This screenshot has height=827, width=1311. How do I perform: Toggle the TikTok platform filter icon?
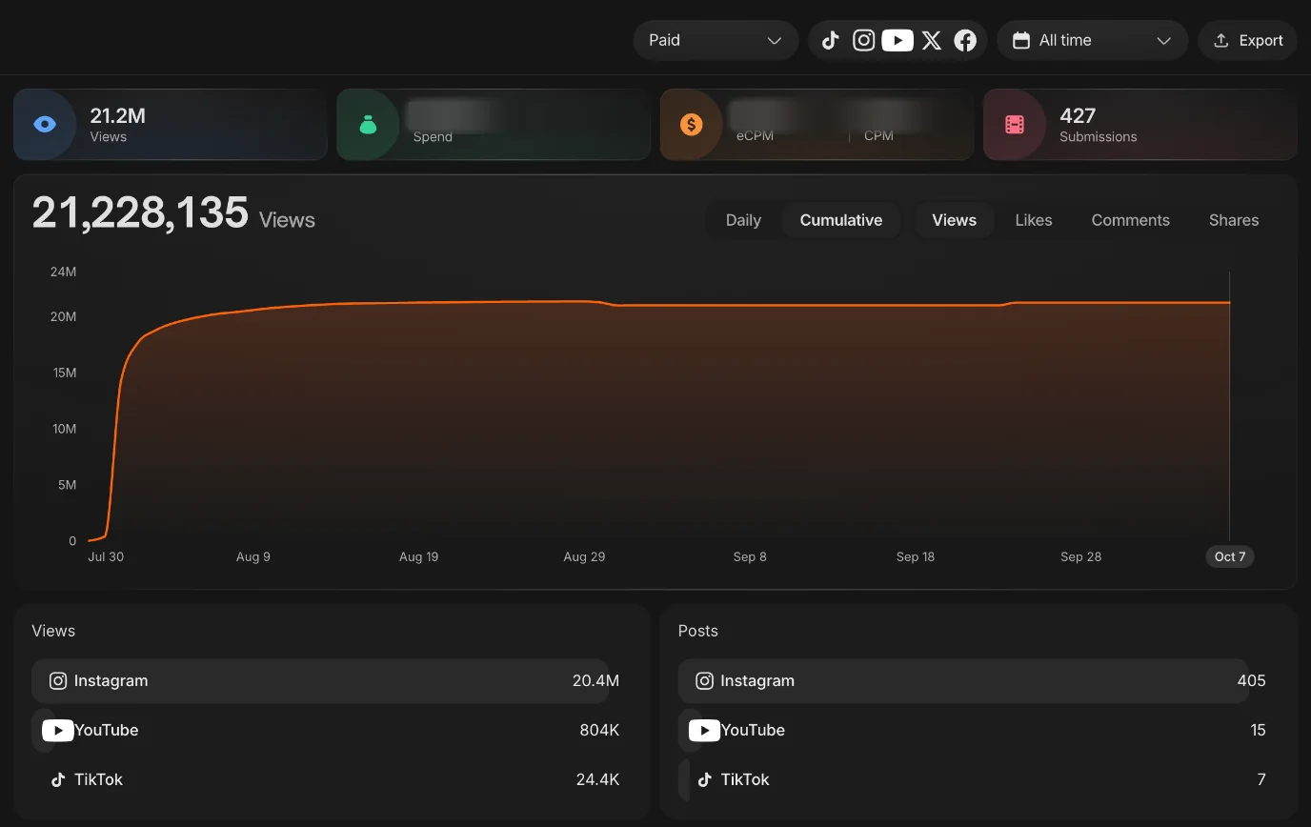click(831, 40)
